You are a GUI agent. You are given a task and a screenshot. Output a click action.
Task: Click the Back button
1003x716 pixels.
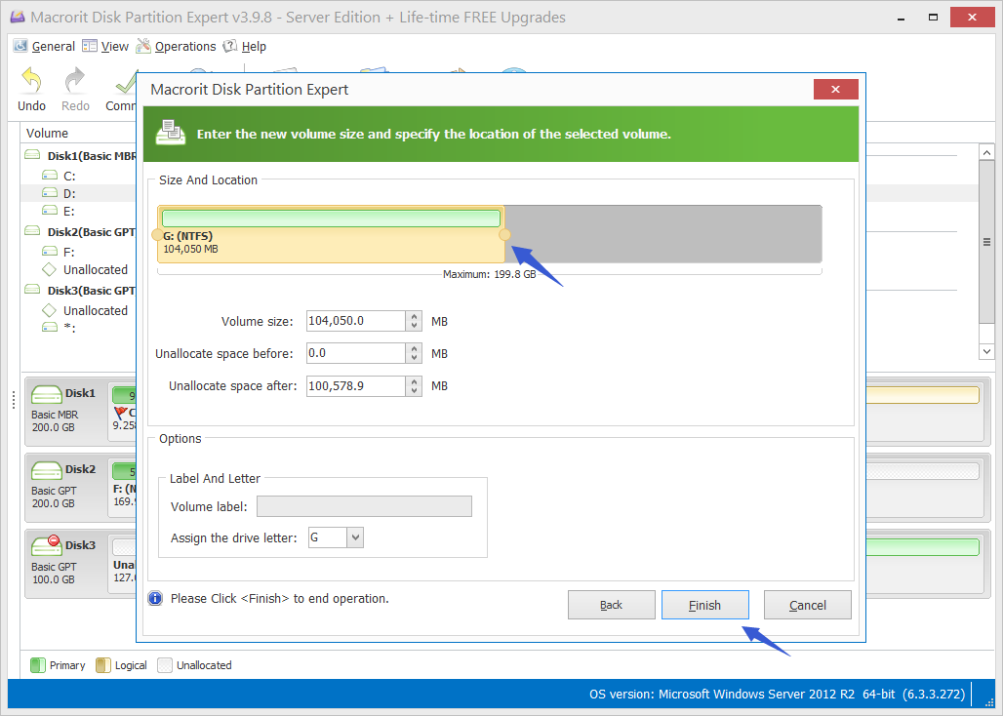pos(611,605)
